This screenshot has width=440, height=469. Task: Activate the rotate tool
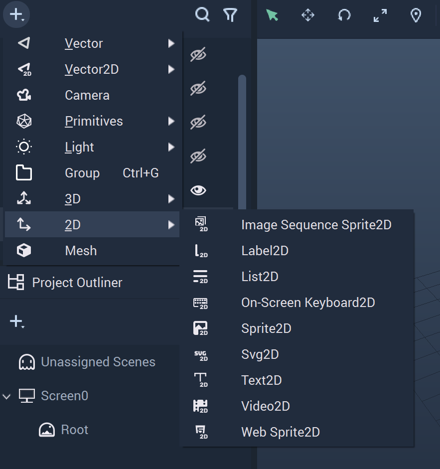[x=344, y=15]
